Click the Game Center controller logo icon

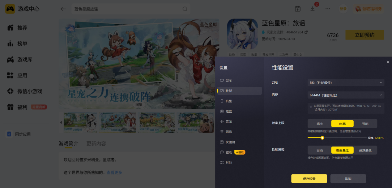[10, 9]
